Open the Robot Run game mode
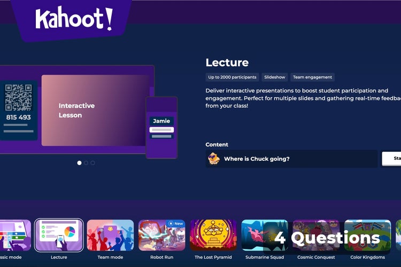401x267 pixels. [161, 235]
